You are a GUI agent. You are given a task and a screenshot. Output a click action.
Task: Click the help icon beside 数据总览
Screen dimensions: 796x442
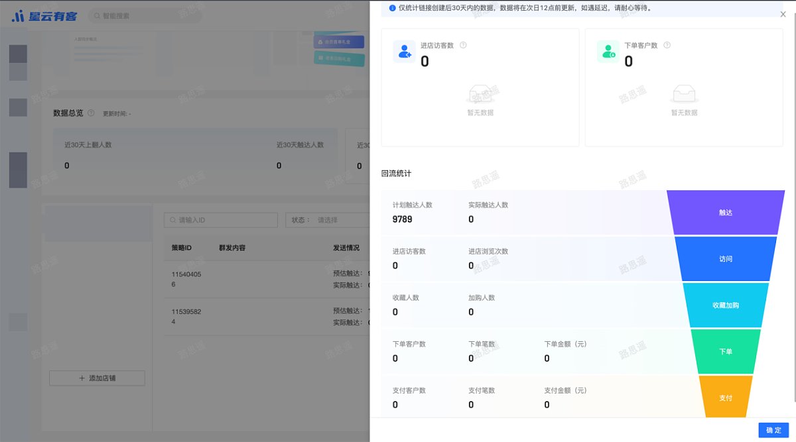[91, 113]
